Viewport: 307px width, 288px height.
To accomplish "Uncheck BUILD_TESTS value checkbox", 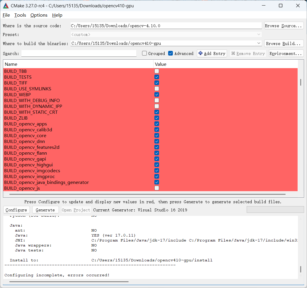I will pyautogui.click(x=156, y=77).
